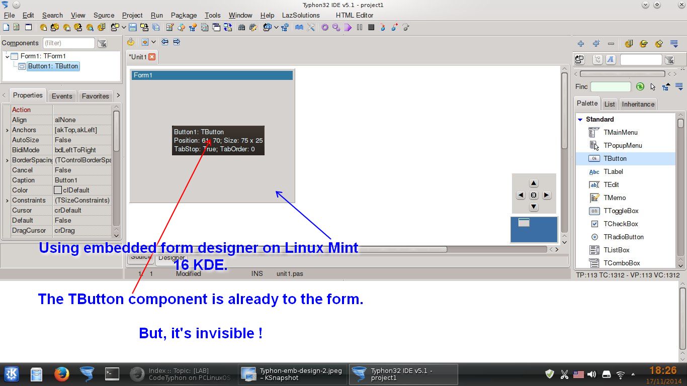
Task: Click the purple Run arrow icon
Action: pos(348,27)
